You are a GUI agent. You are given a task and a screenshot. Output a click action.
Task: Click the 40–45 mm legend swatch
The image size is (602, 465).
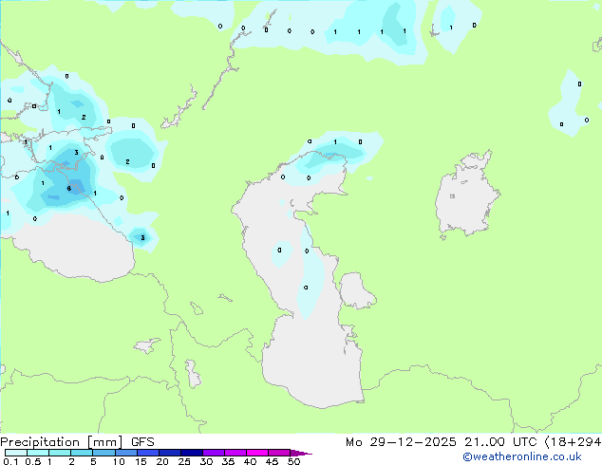point(257,453)
